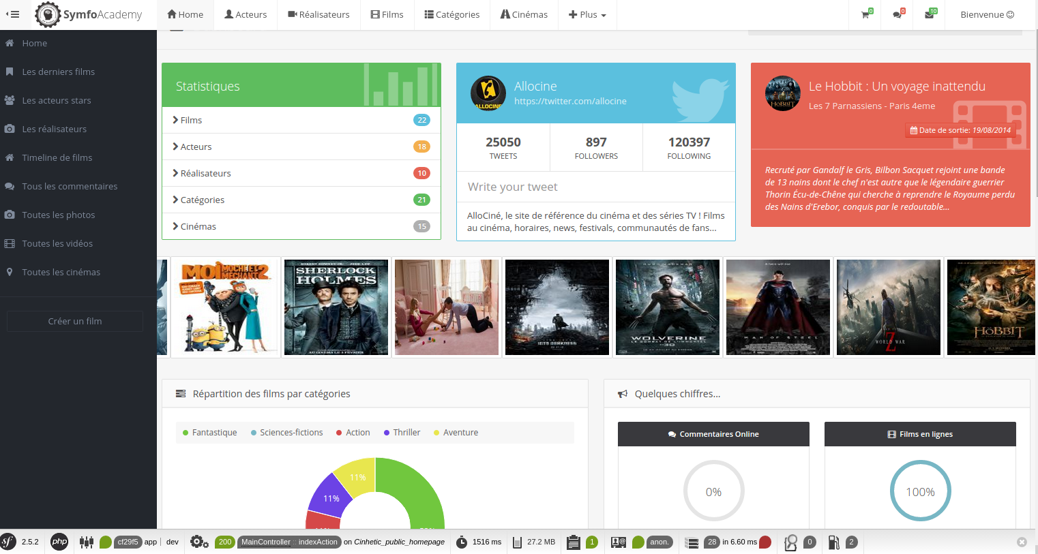Click the Write your tweet field
This screenshot has height=554, width=1038.
[596, 187]
